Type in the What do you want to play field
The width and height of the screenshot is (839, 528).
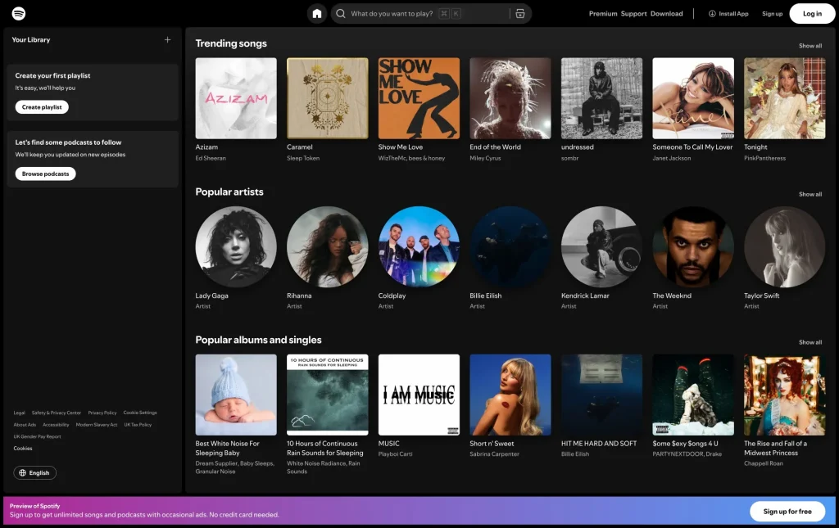pos(393,14)
